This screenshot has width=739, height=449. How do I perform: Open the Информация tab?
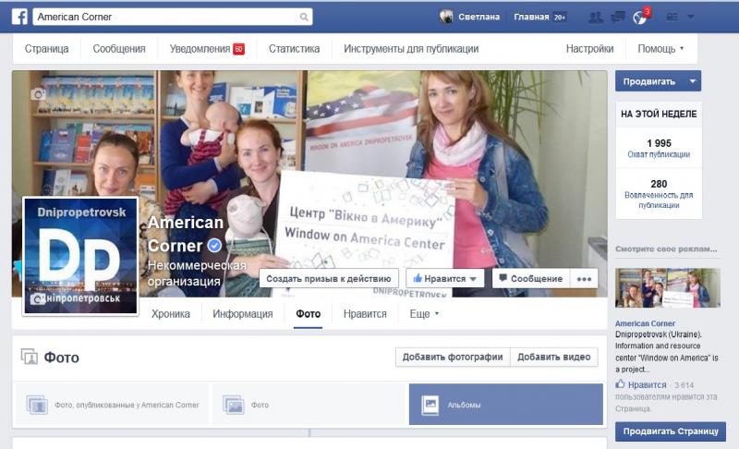click(243, 314)
